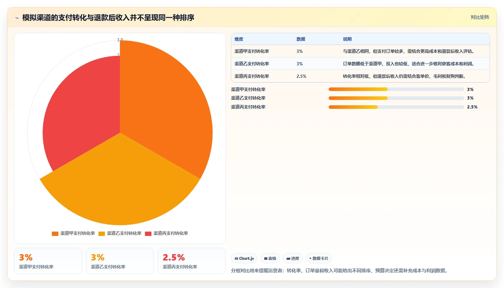Click the 2.5% label beside progress bar

coord(472,107)
